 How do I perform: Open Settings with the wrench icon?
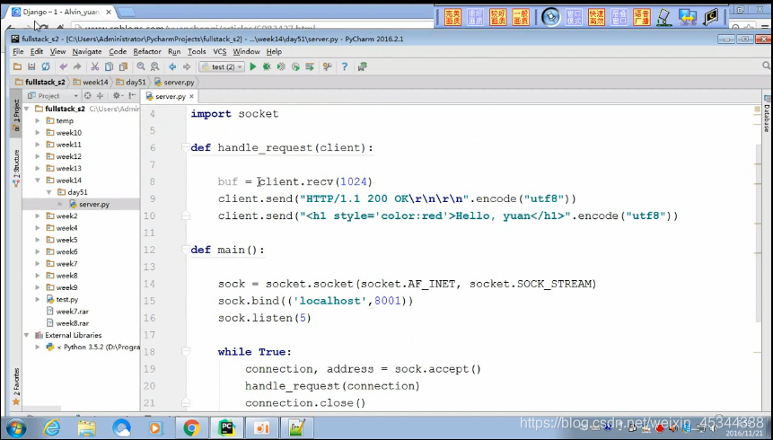click(327, 66)
